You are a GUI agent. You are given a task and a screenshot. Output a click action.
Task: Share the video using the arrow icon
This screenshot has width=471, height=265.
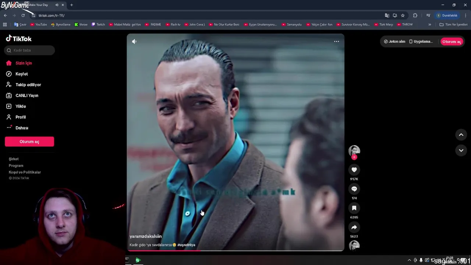pyautogui.click(x=354, y=227)
